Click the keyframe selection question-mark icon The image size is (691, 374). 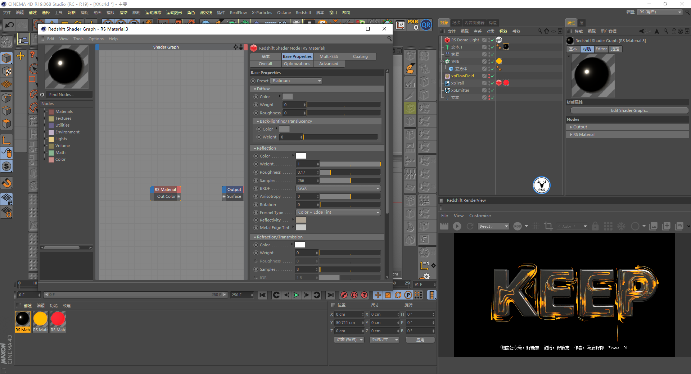click(x=364, y=295)
